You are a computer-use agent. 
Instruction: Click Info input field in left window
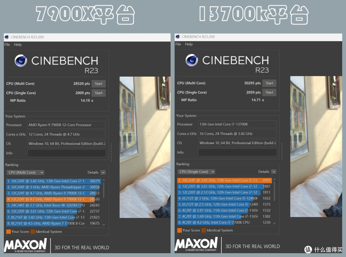click(67, 153)
